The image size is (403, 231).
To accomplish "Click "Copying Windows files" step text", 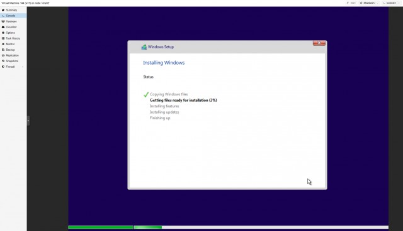I will [x=169, y=94].
